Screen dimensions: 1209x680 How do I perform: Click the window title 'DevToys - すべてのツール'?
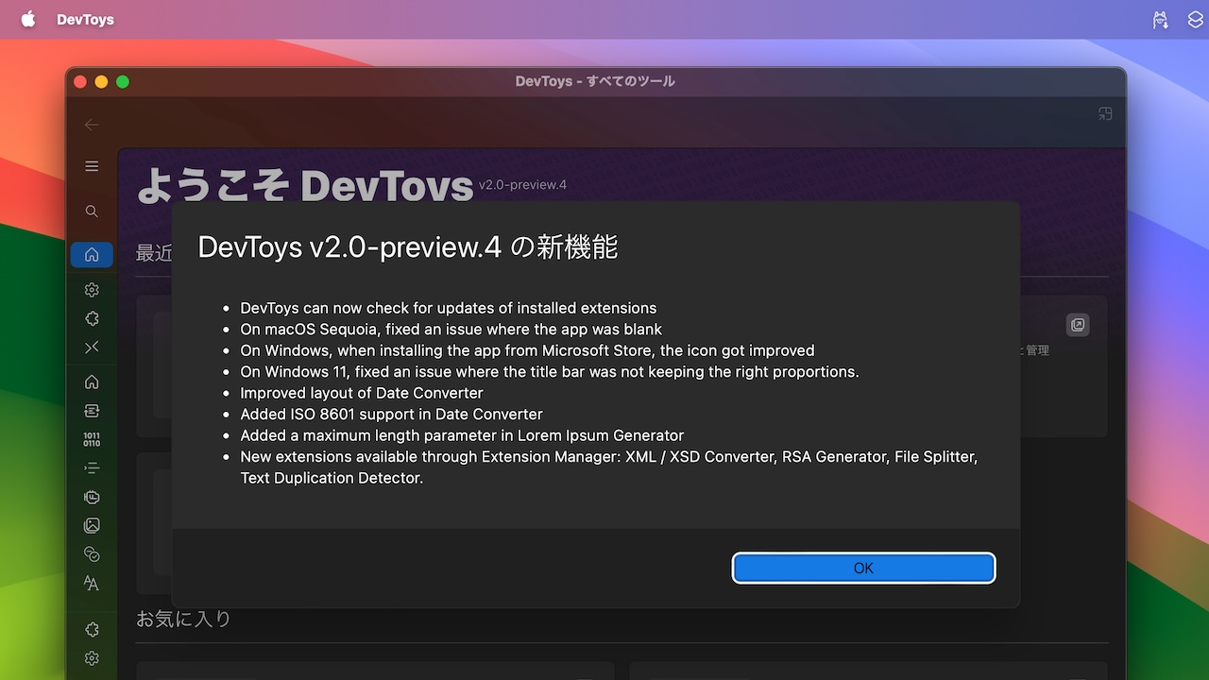[595, 81]
